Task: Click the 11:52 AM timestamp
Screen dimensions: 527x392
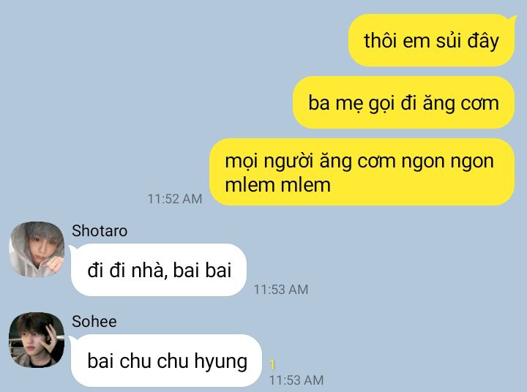Action: tap(175, 199)
